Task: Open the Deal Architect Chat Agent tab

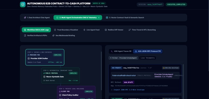Action: [x=37, y=18]
